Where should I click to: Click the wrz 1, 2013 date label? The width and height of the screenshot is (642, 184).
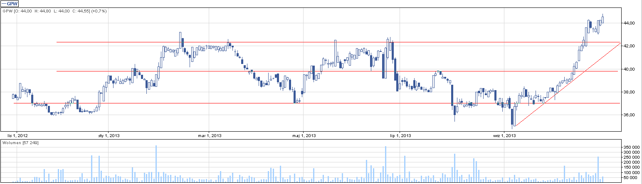(x=504, y=135)
